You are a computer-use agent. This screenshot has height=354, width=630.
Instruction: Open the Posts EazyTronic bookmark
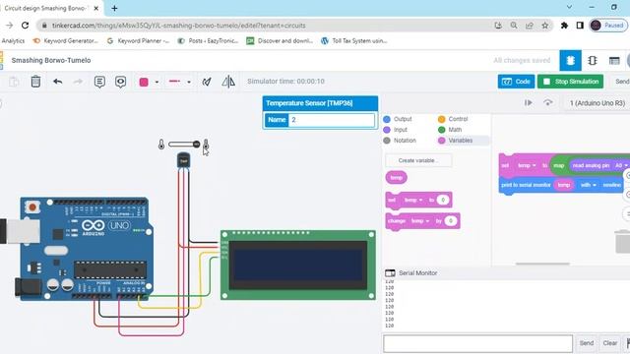point(208,41)
